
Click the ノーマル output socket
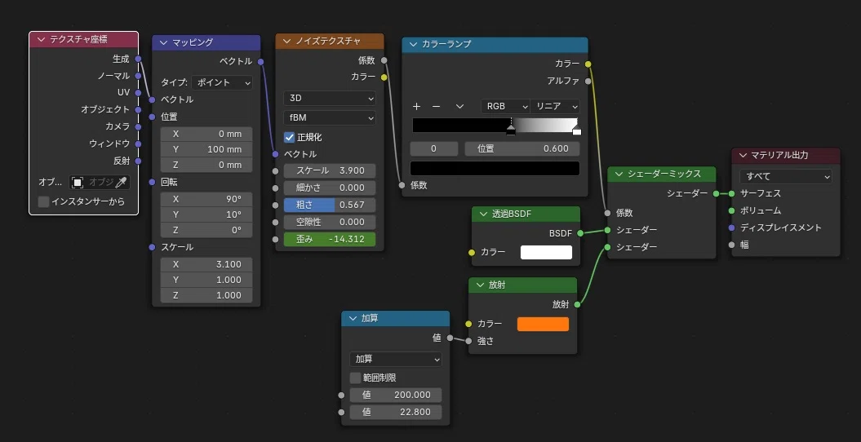click(138, 76)
